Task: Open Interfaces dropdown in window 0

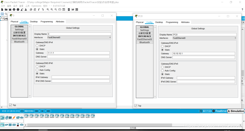Action: pyautogui.click(x=79, y=38)
